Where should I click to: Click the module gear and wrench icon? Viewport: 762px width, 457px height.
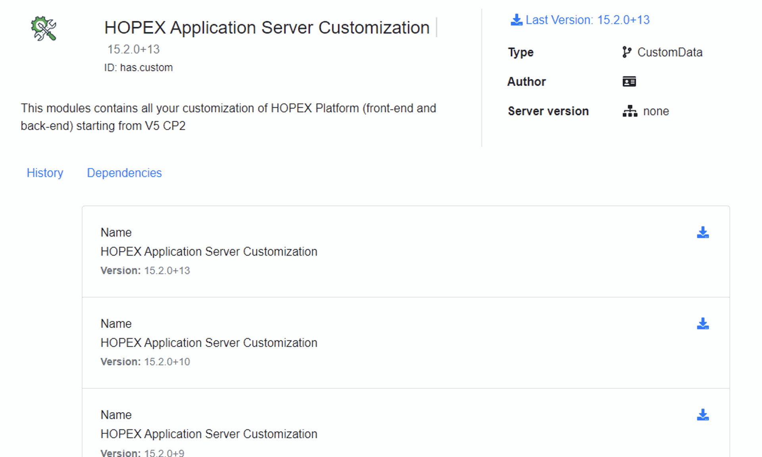(x=44, y=29)
